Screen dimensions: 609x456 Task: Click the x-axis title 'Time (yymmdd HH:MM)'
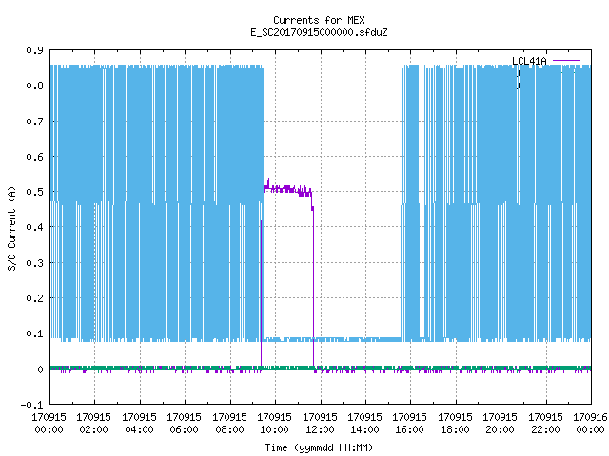click(x=319, y=447)
